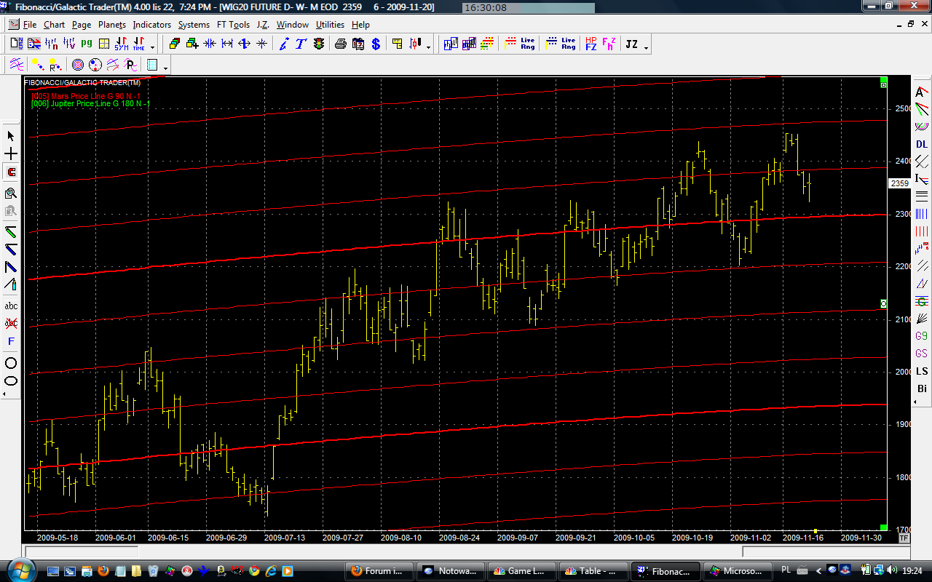Click the LS button in right sidebar
The width and height of the screenshot is (932, 582).
[922, 371]
